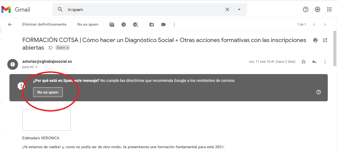Click 'Eliminar definitivamente' in the toolbar
Image resolution: width=338 pixels, height=153 pixels.
click(x=44, y=25)
